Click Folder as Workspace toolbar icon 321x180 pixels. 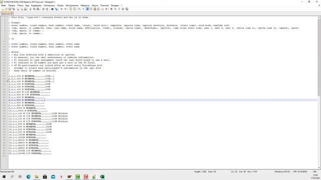(102, 9)
